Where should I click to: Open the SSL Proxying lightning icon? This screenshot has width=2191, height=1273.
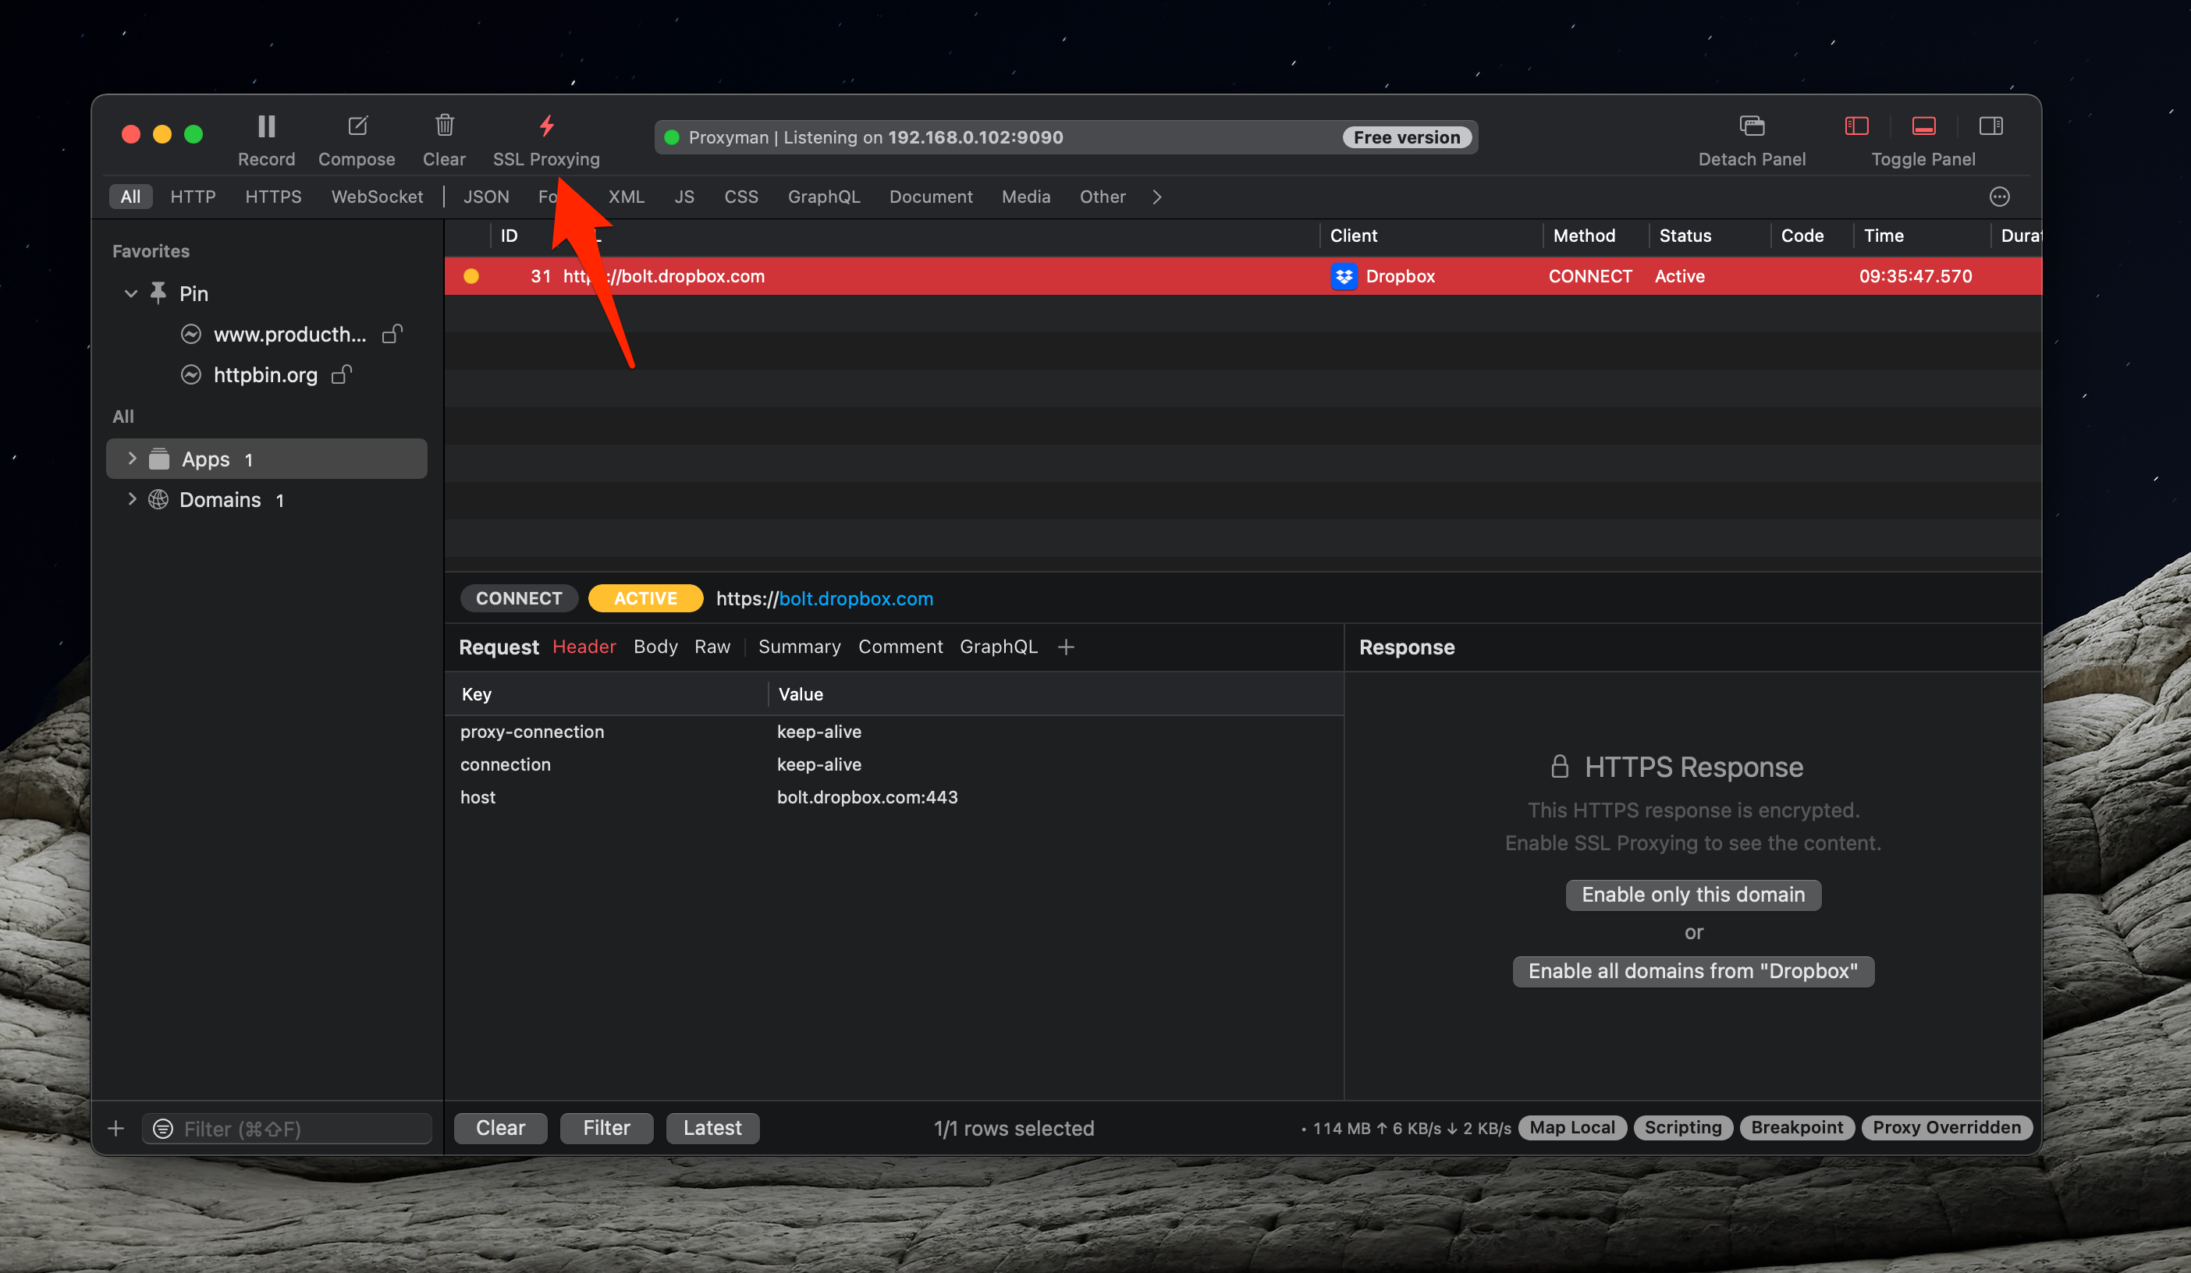click(546, 127)
